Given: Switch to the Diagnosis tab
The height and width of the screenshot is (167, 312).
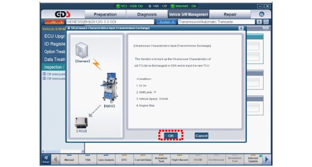Looking at the screenshot, I should tap(147, 15).
